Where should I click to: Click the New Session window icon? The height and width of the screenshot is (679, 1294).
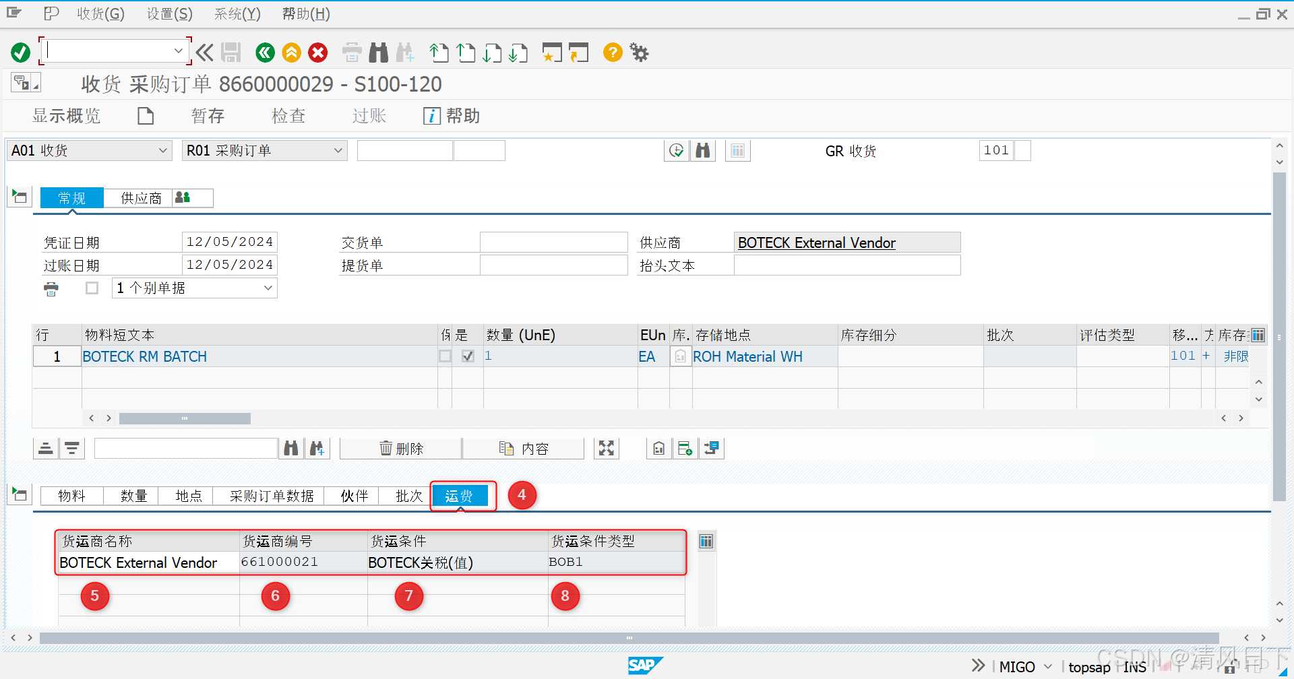click(x=552, y=53)
